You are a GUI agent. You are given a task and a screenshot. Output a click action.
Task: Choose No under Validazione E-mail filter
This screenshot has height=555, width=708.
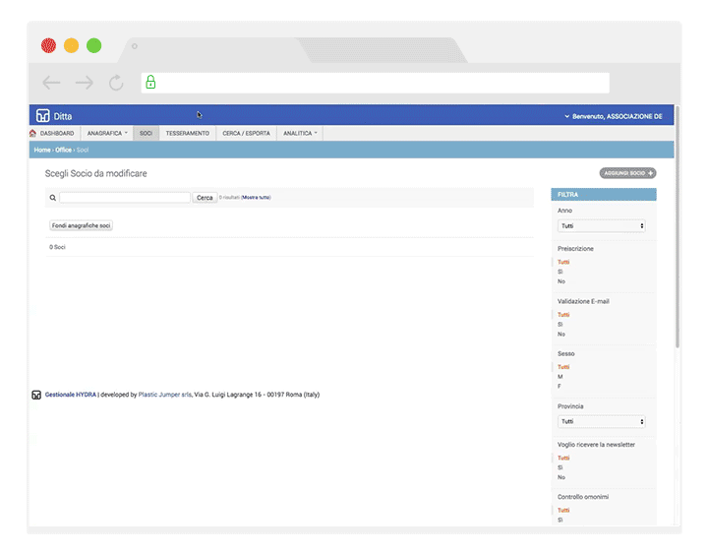pyautogui.click(x=561, y=335)
